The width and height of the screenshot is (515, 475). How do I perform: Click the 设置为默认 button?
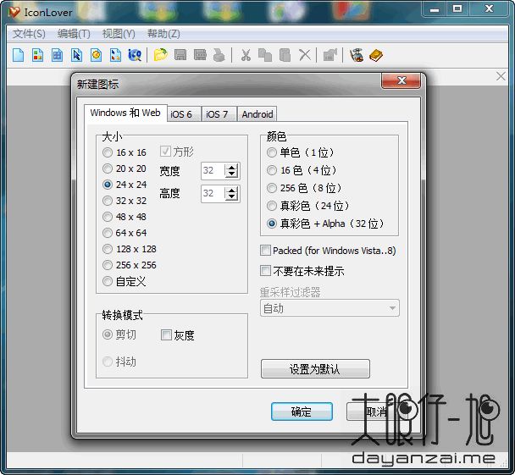coord(315,368)
